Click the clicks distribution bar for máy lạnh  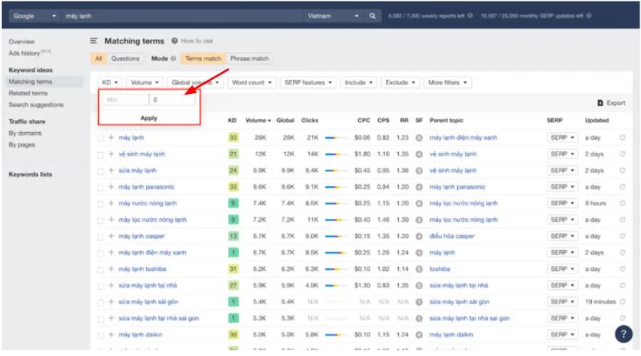coord(336,137)
